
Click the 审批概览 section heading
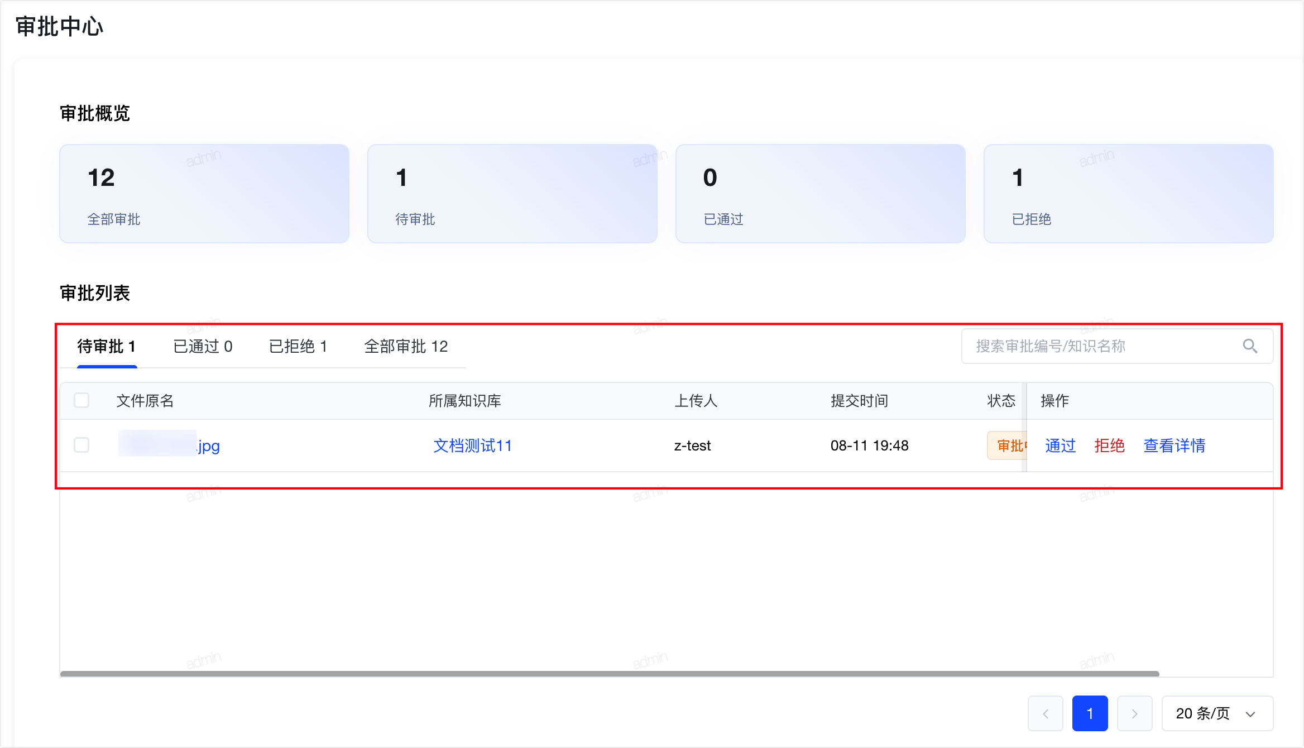(x=95, y=113)
